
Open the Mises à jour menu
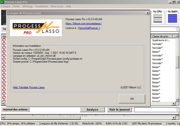(57, 6)
